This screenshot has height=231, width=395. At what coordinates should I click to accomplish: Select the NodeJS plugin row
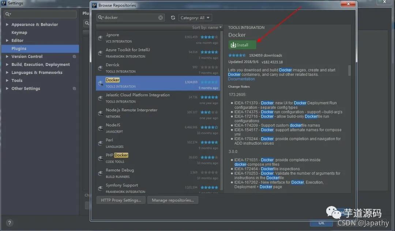(x=158, y=128)
